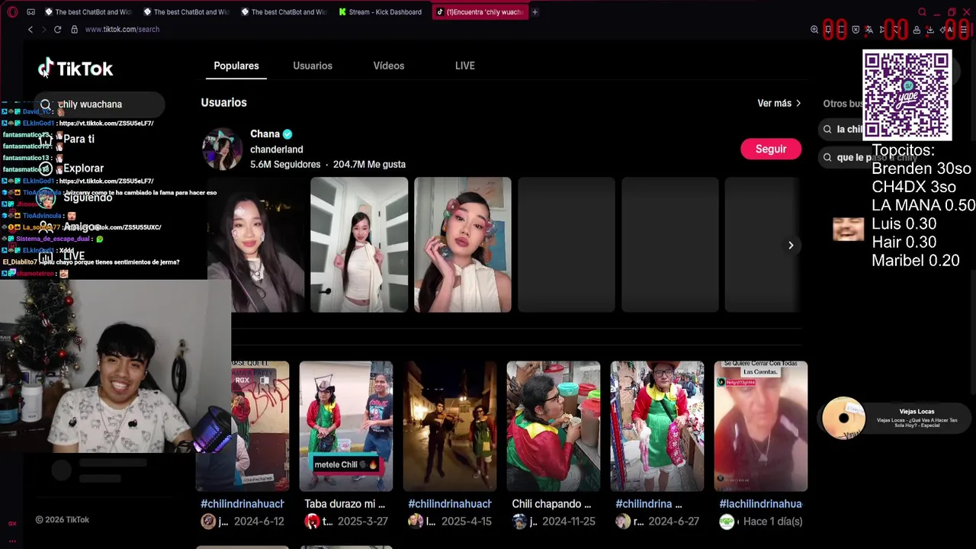
Task: Click '5.6M Seguidores' follower count
Action: click(285, 165)
